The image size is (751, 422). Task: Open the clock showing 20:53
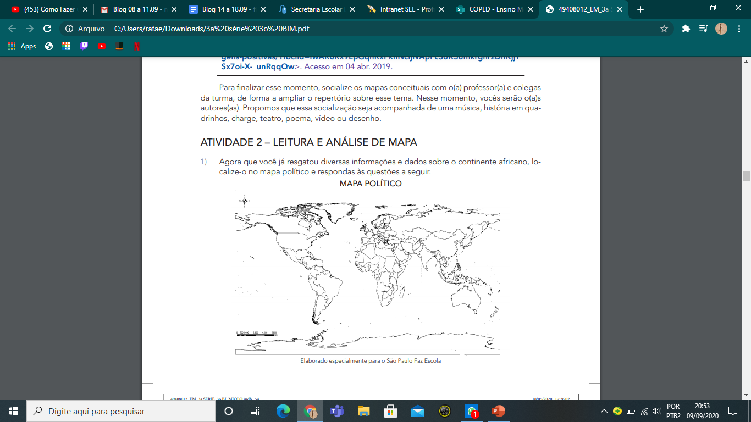704,411
